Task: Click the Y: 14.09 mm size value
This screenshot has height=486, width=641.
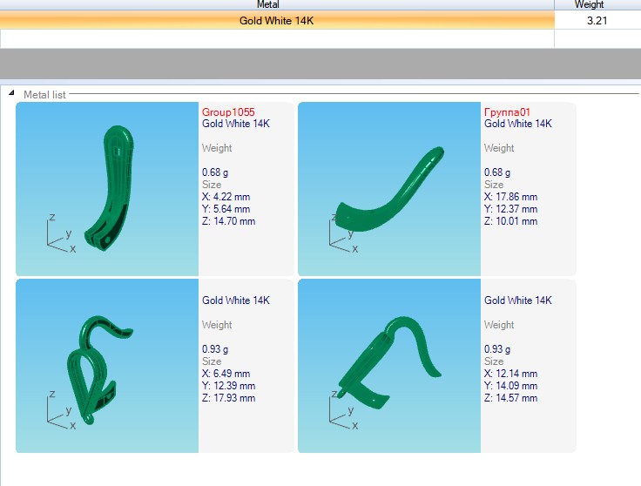Action: coord(510,386)
